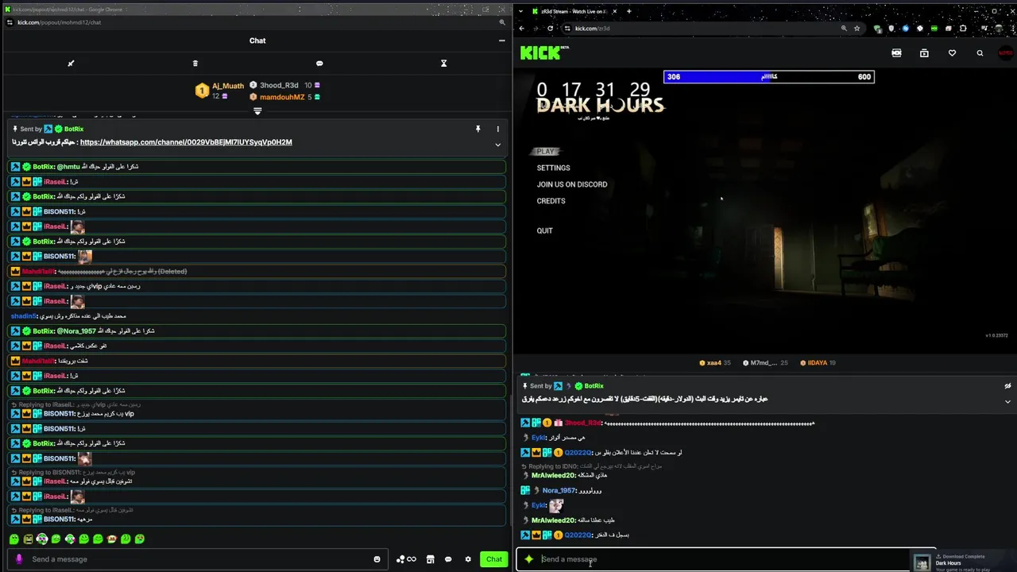Click QUIT in Dark Hours menu
Viewport: 1017px width, 572px height.
[544, 230]
